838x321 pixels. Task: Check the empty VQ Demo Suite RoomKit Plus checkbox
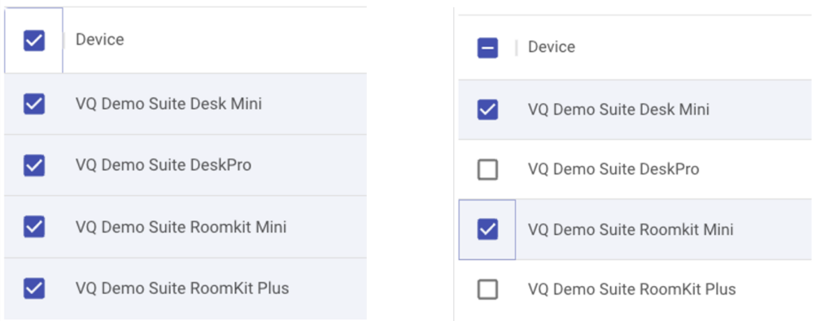(487, 289)
